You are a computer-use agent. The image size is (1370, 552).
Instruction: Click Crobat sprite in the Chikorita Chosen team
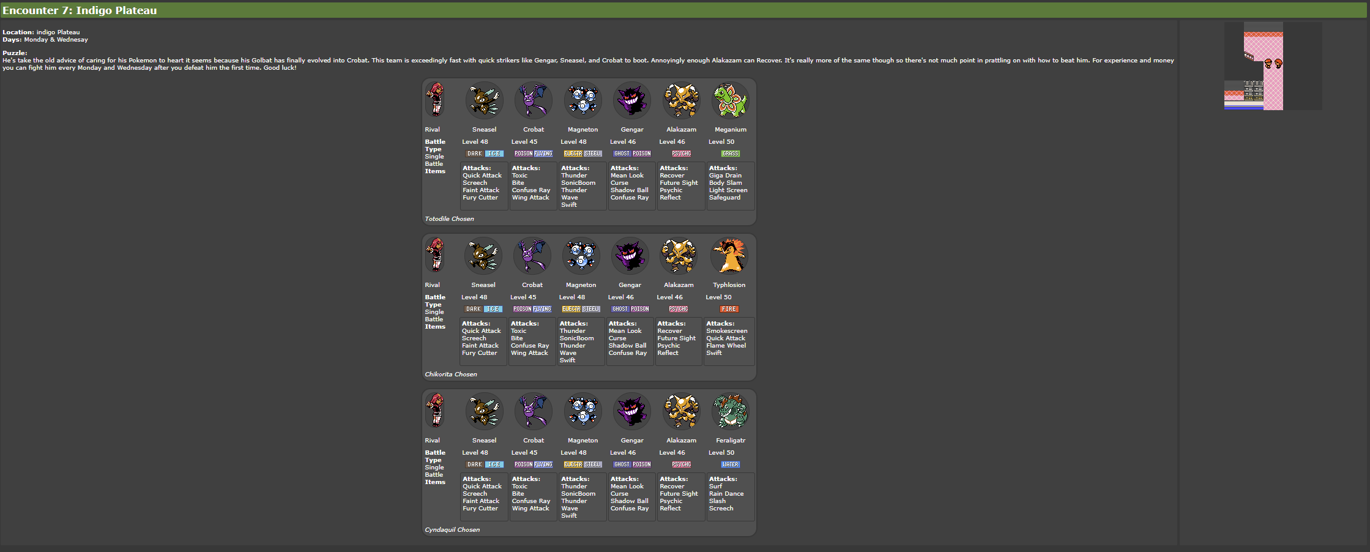click(x=532, y=256)
